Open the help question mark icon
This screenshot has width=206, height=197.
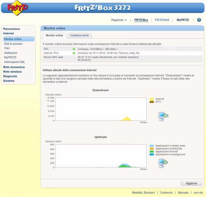click(199, 20)
